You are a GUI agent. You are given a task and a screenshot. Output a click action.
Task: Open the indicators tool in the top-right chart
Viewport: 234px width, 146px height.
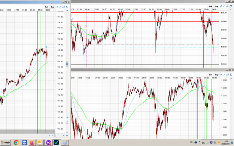[221, 6]
